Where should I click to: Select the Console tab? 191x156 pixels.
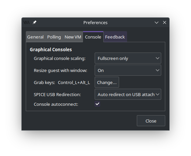coord(93,37)
